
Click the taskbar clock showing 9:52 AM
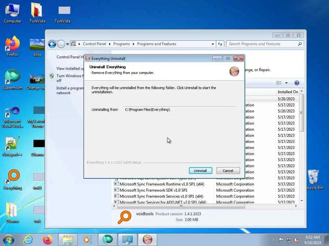point(313,240)
